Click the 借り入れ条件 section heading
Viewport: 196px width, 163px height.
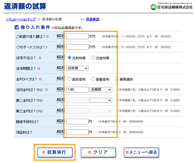point(35,27)
